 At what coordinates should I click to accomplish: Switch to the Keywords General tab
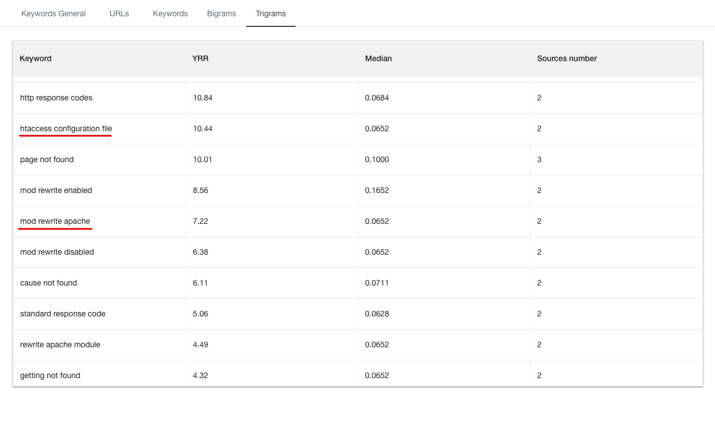(53, 13)
